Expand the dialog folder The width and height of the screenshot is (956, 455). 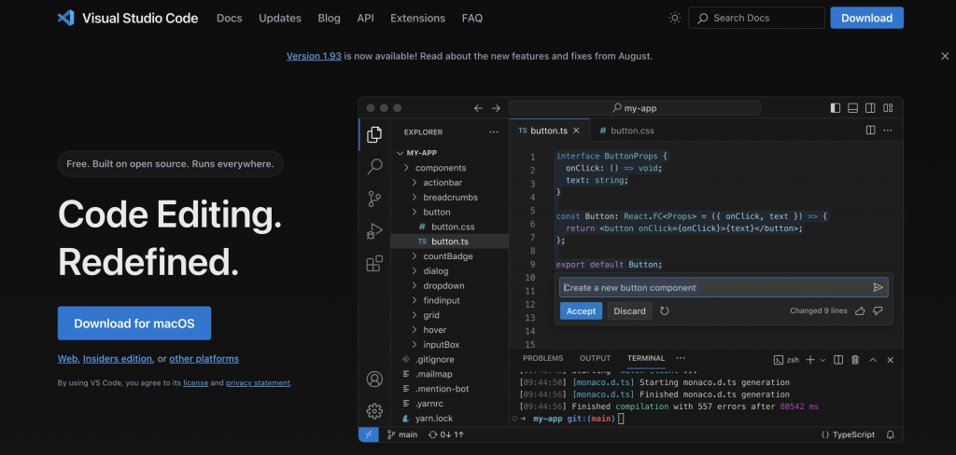pos(415,271)
